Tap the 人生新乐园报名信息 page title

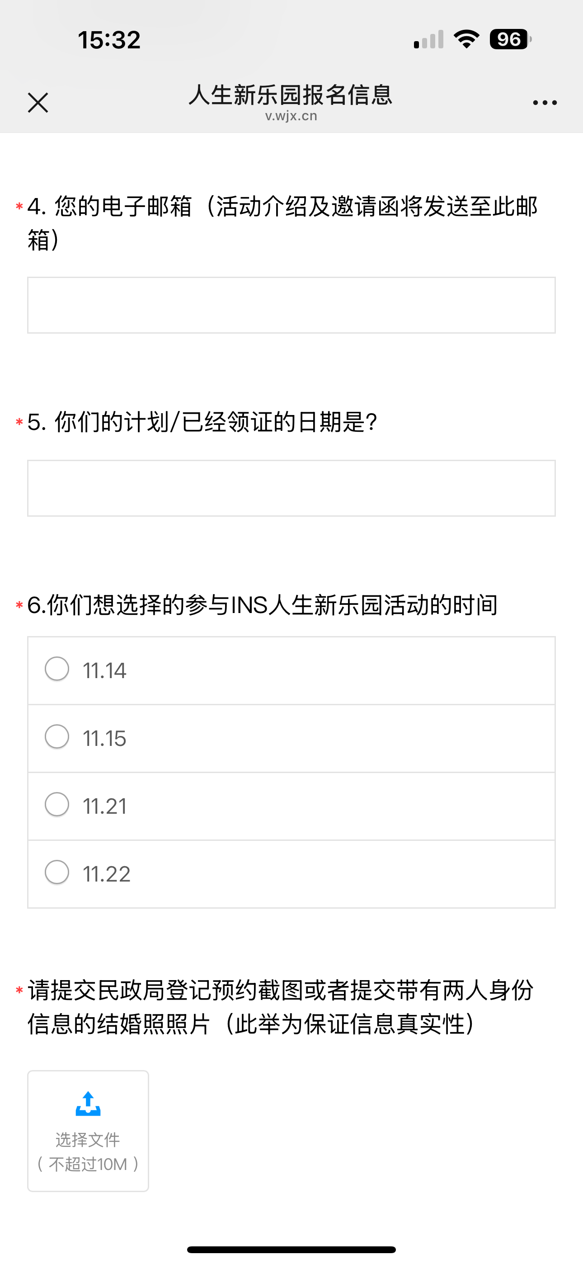(291, 94)
